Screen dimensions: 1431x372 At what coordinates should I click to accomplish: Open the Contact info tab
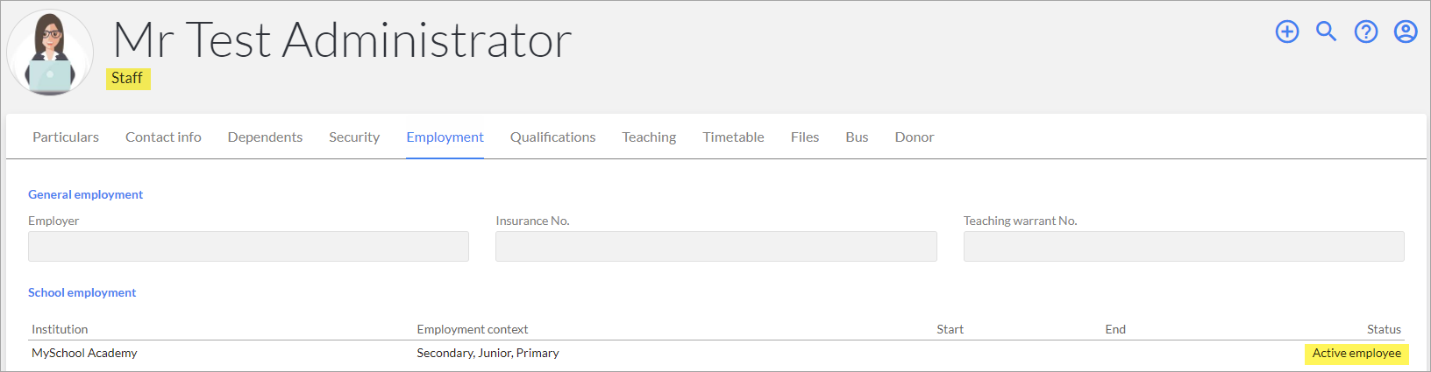coord(163,137)
